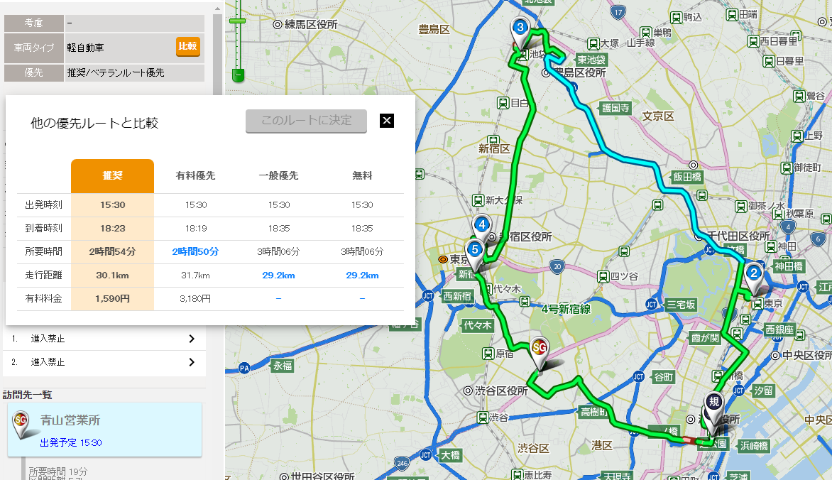
Task: Click the 推奨/ベテランルート優先 priority value
Action: 116,72
